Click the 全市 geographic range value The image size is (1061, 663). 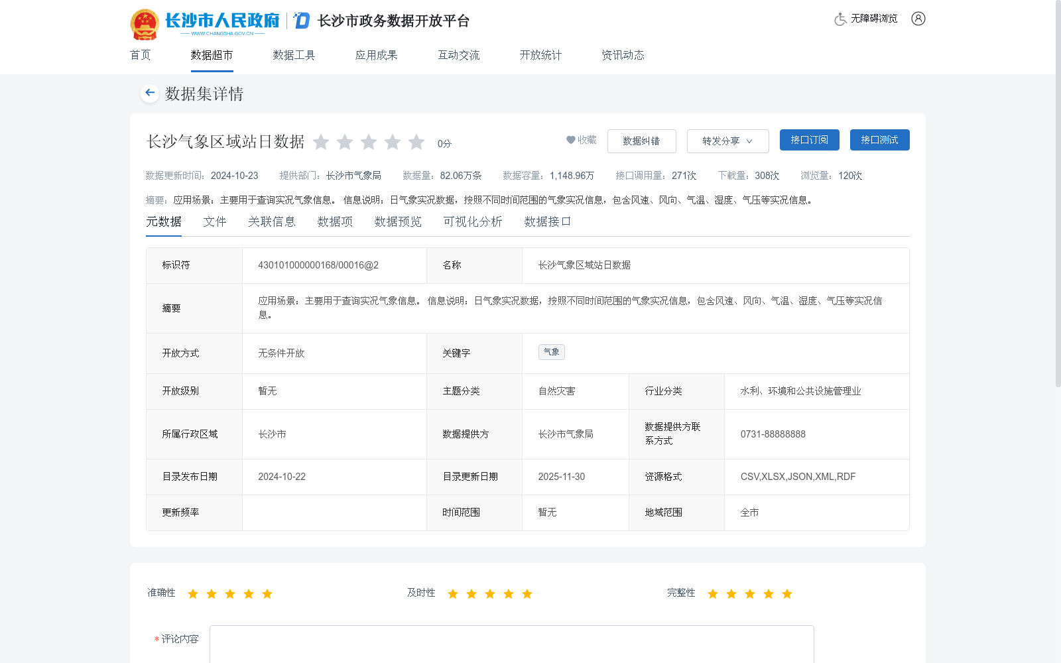tap(750, 512)
